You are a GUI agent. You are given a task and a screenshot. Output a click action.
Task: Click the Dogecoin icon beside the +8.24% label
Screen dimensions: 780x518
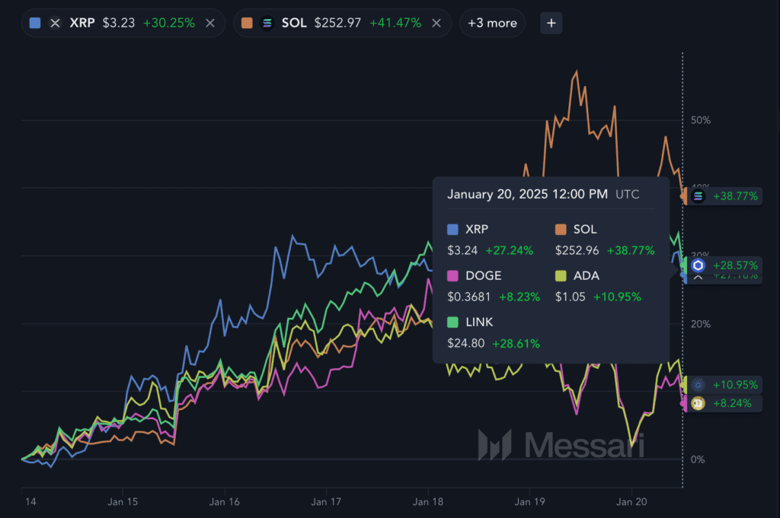[698, 403]
